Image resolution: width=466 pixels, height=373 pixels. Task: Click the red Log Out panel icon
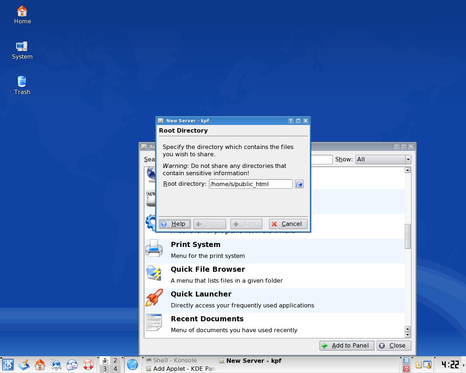406,369
